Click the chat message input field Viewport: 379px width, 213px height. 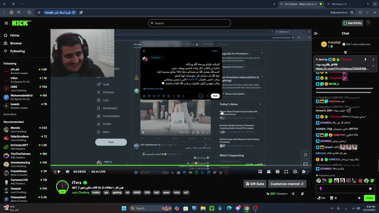[345, 189]
